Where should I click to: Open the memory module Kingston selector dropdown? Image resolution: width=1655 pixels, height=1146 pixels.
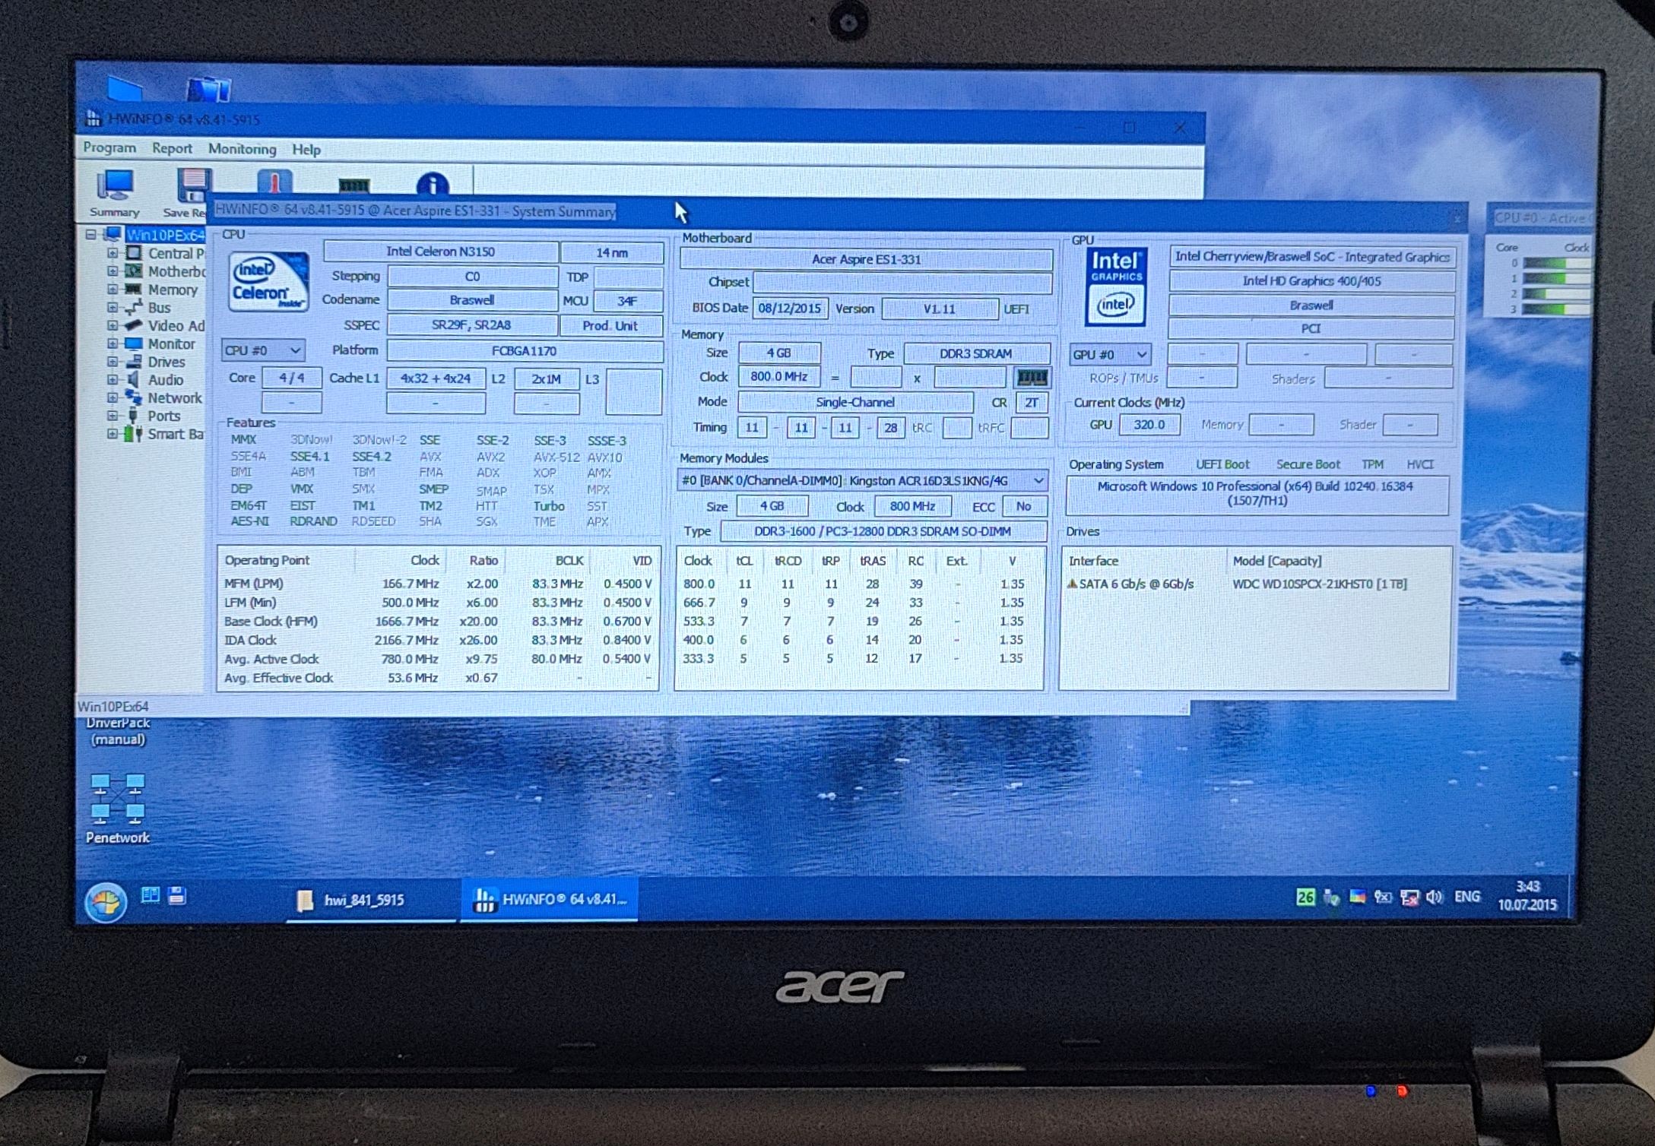coord(863,480)
